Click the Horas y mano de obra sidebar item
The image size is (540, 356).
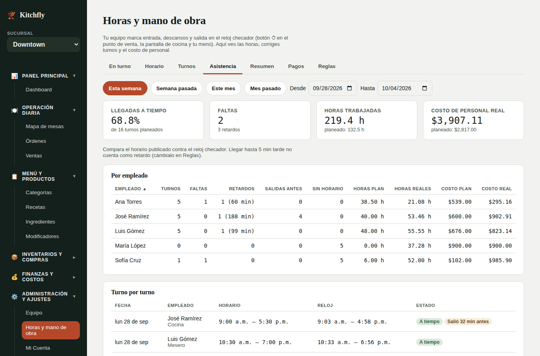(51, 330)
